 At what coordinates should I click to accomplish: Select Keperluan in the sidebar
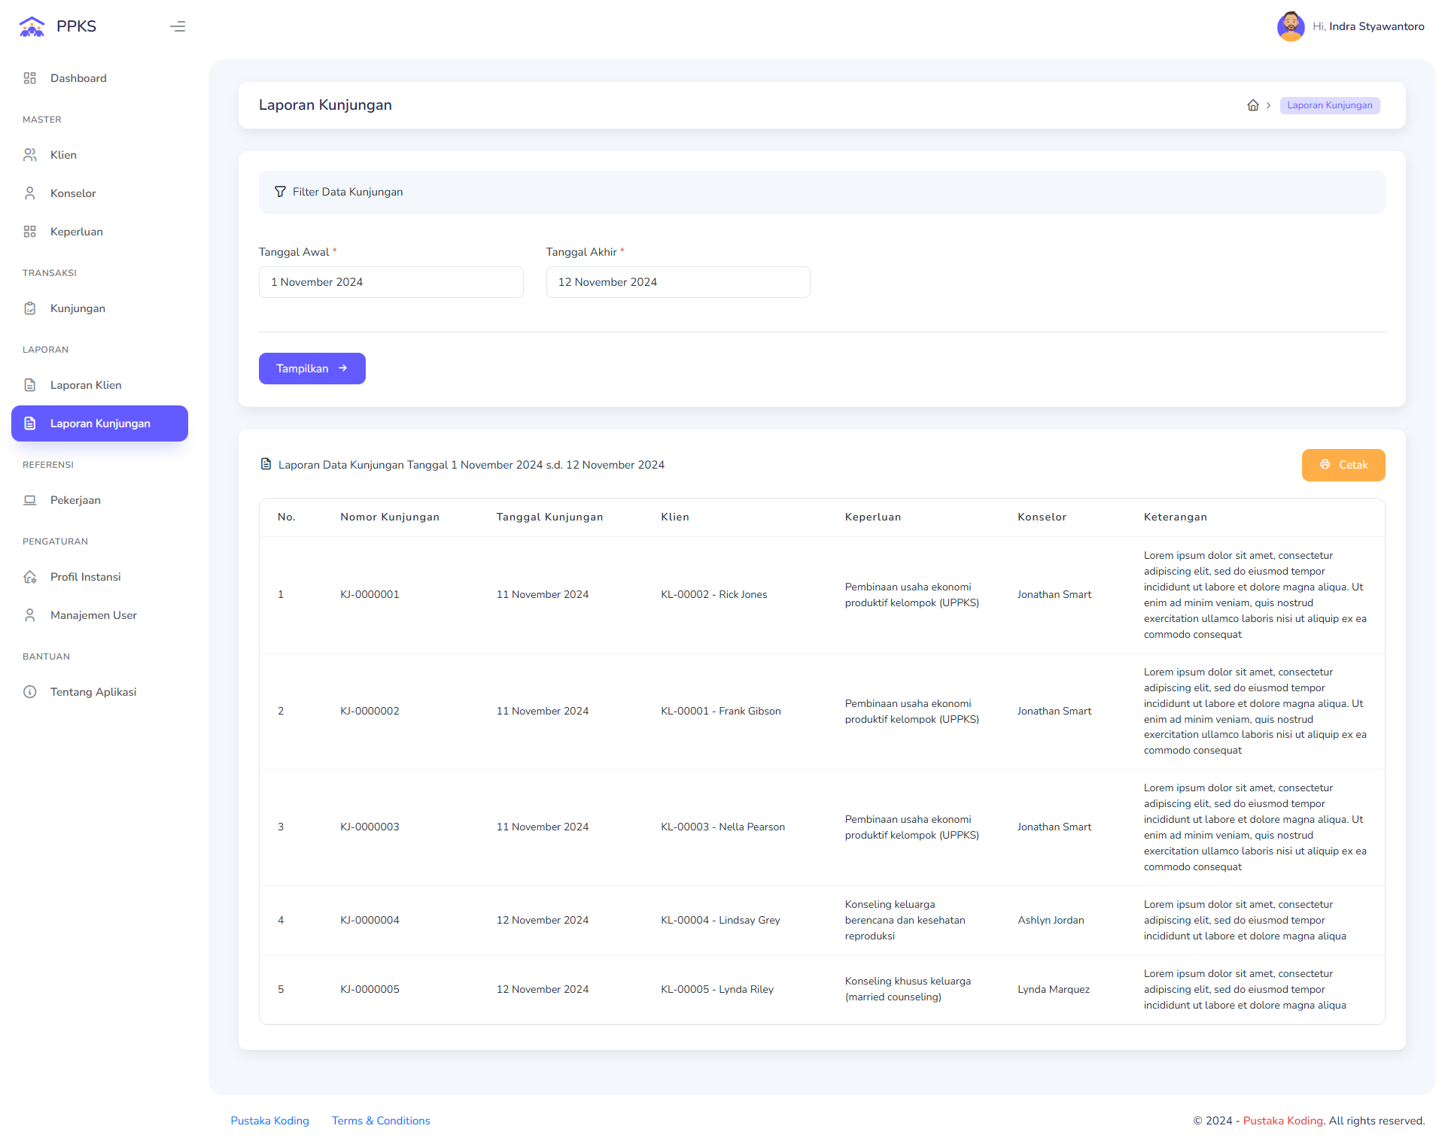99,232
